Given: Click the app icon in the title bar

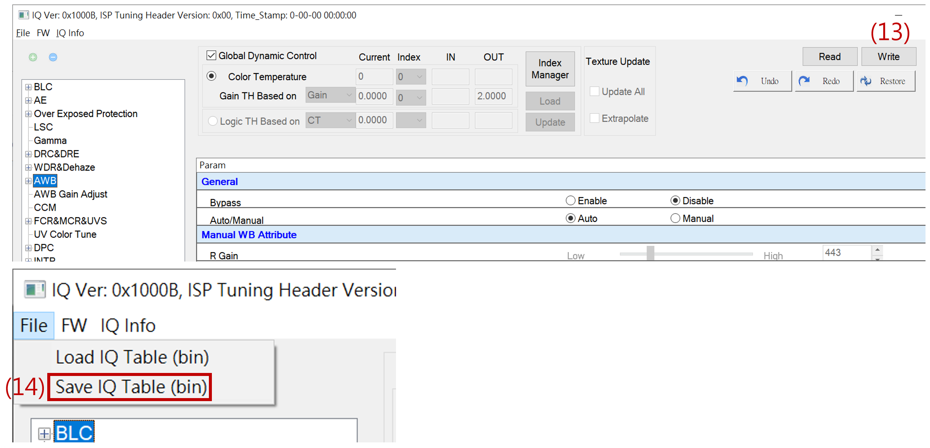Looking at the screenshot, I should pyautogui.click(x=23, y=15).
